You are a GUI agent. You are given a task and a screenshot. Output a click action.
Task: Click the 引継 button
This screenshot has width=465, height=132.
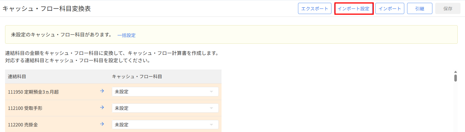(x=419, y=9)
